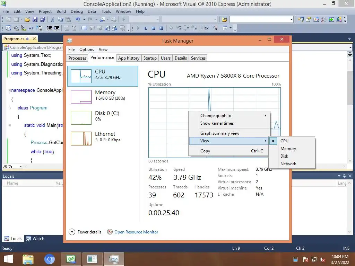Select Network in the View submenu
This screenshot has width=355, height=266.
(x=292, y=164)
